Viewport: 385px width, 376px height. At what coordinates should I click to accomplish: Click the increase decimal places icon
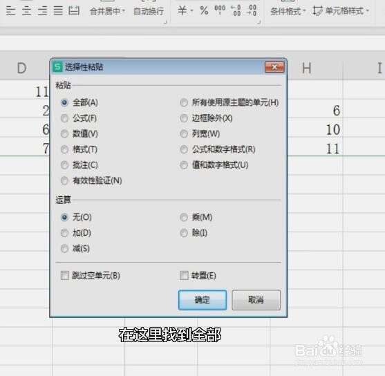(236, 10)
